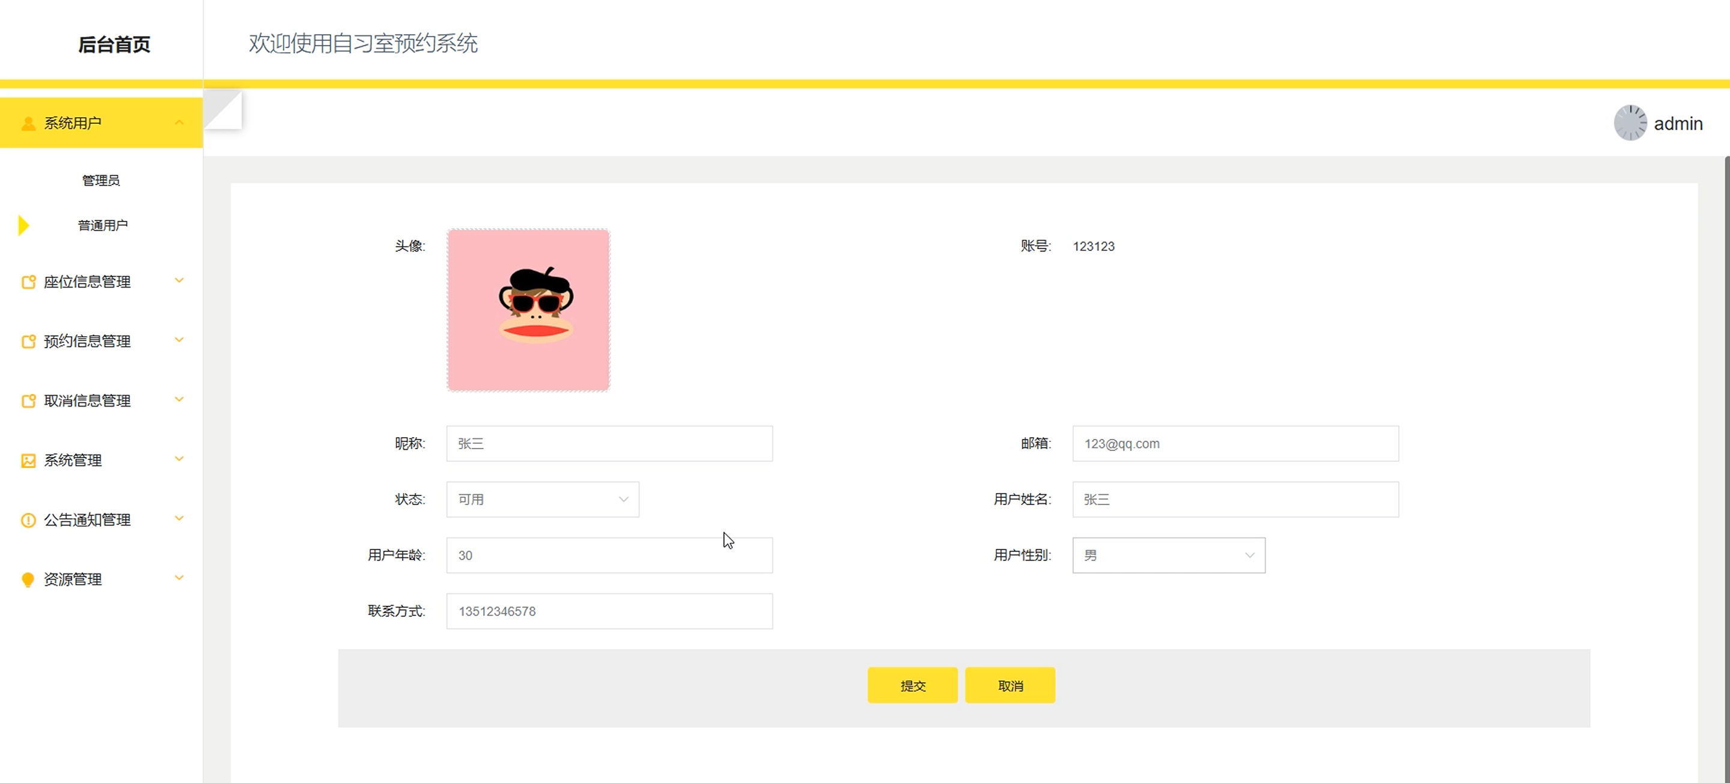Screen dimensions: 1730x783
Task: Focus the 联系方式 phone input field
Action: click(x=609, y=611)
